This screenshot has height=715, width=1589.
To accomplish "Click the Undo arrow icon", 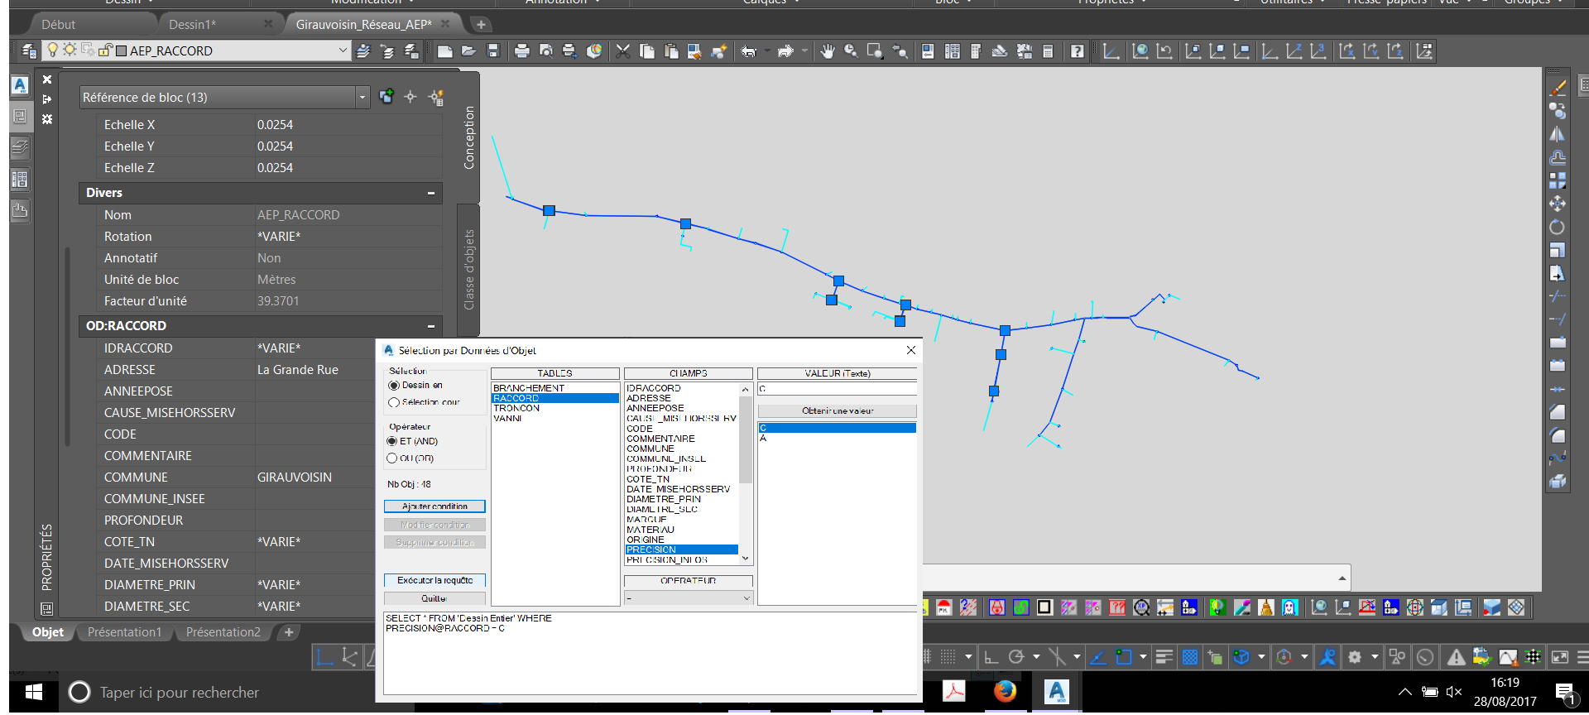I will pos(748,51).
